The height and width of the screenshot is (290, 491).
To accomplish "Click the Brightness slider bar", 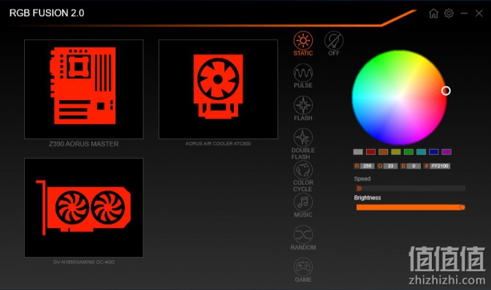I will click(411, 207).
